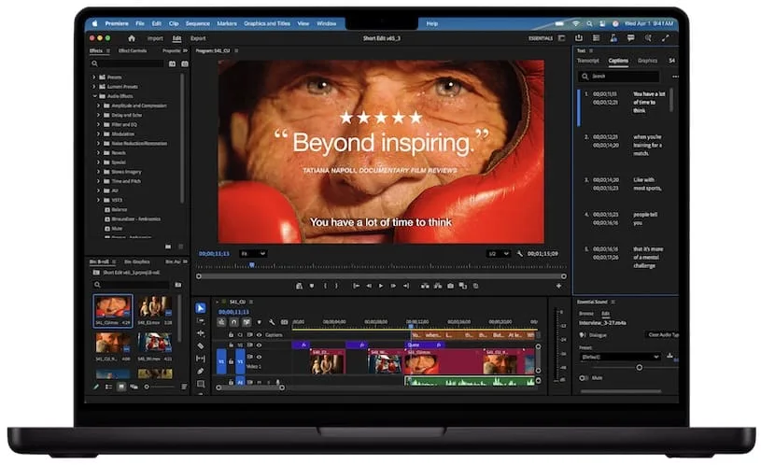The image size is (761, 465).
Task: Toggle Captions track lock
Action: pos(231,335)
